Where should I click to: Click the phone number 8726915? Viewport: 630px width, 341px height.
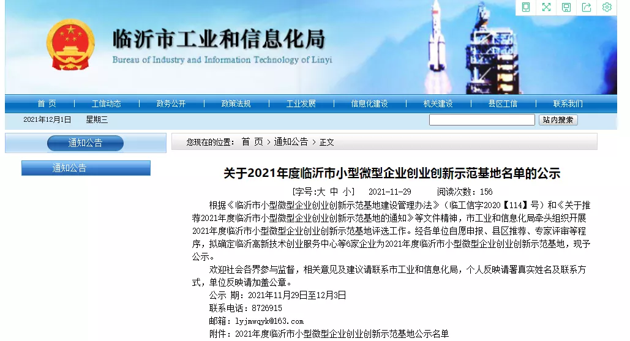(267, 308)
